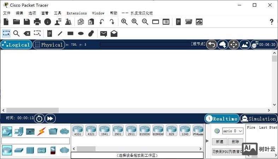278x159 pixels.
Task: Switch to Physical workspace tab
Action: pos(49,45)
